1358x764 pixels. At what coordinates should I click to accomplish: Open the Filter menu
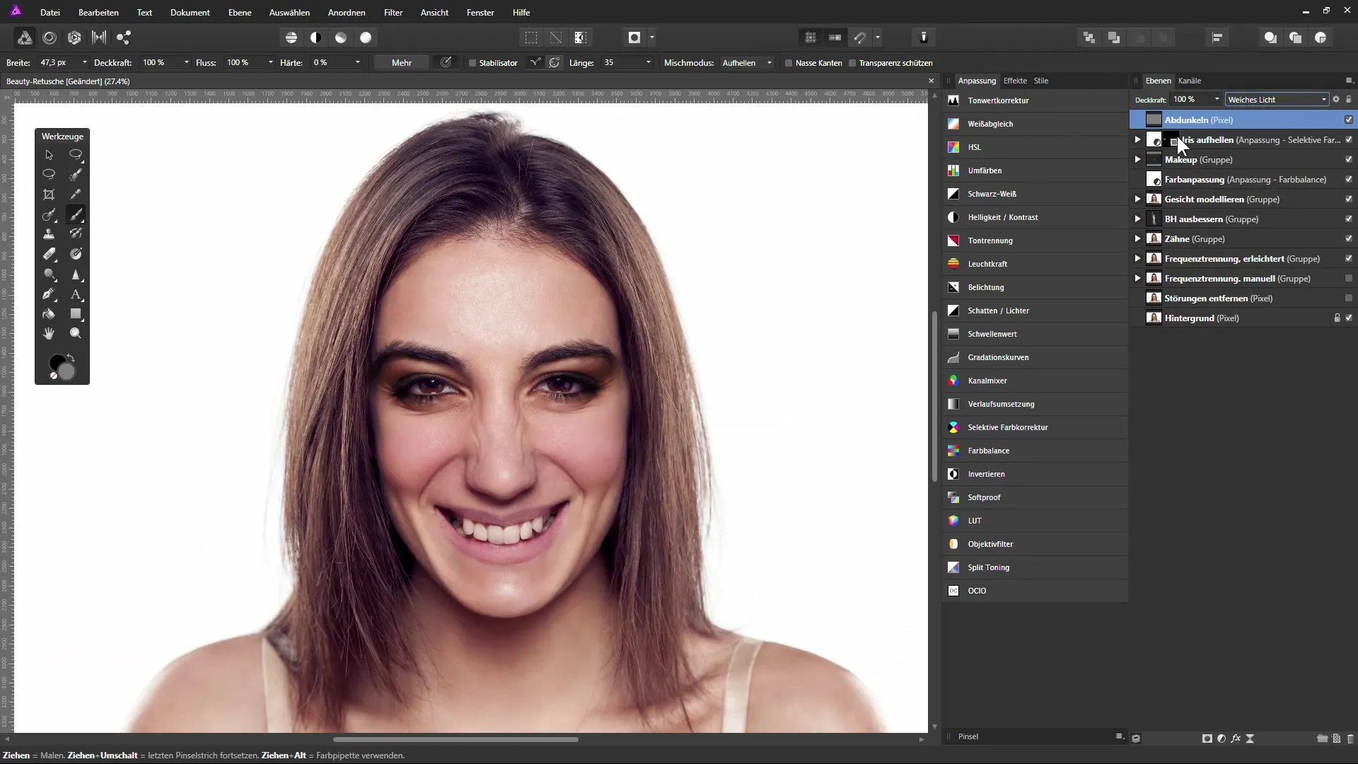pos(393,13)
